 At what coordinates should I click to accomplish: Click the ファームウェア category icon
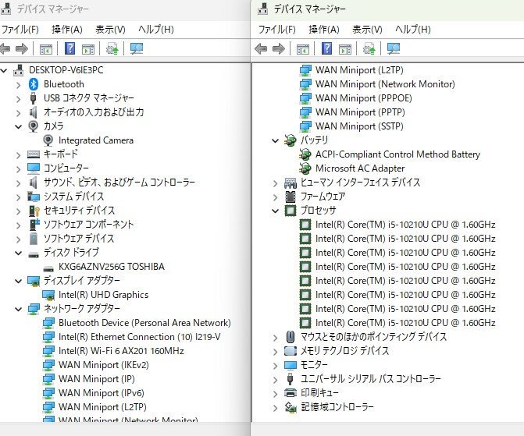point(290,197)
